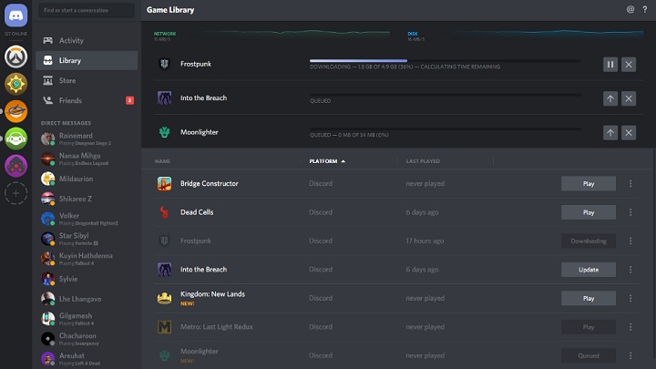
Task: Click the Bridge Constructor game icon
Action: [164, 184]
